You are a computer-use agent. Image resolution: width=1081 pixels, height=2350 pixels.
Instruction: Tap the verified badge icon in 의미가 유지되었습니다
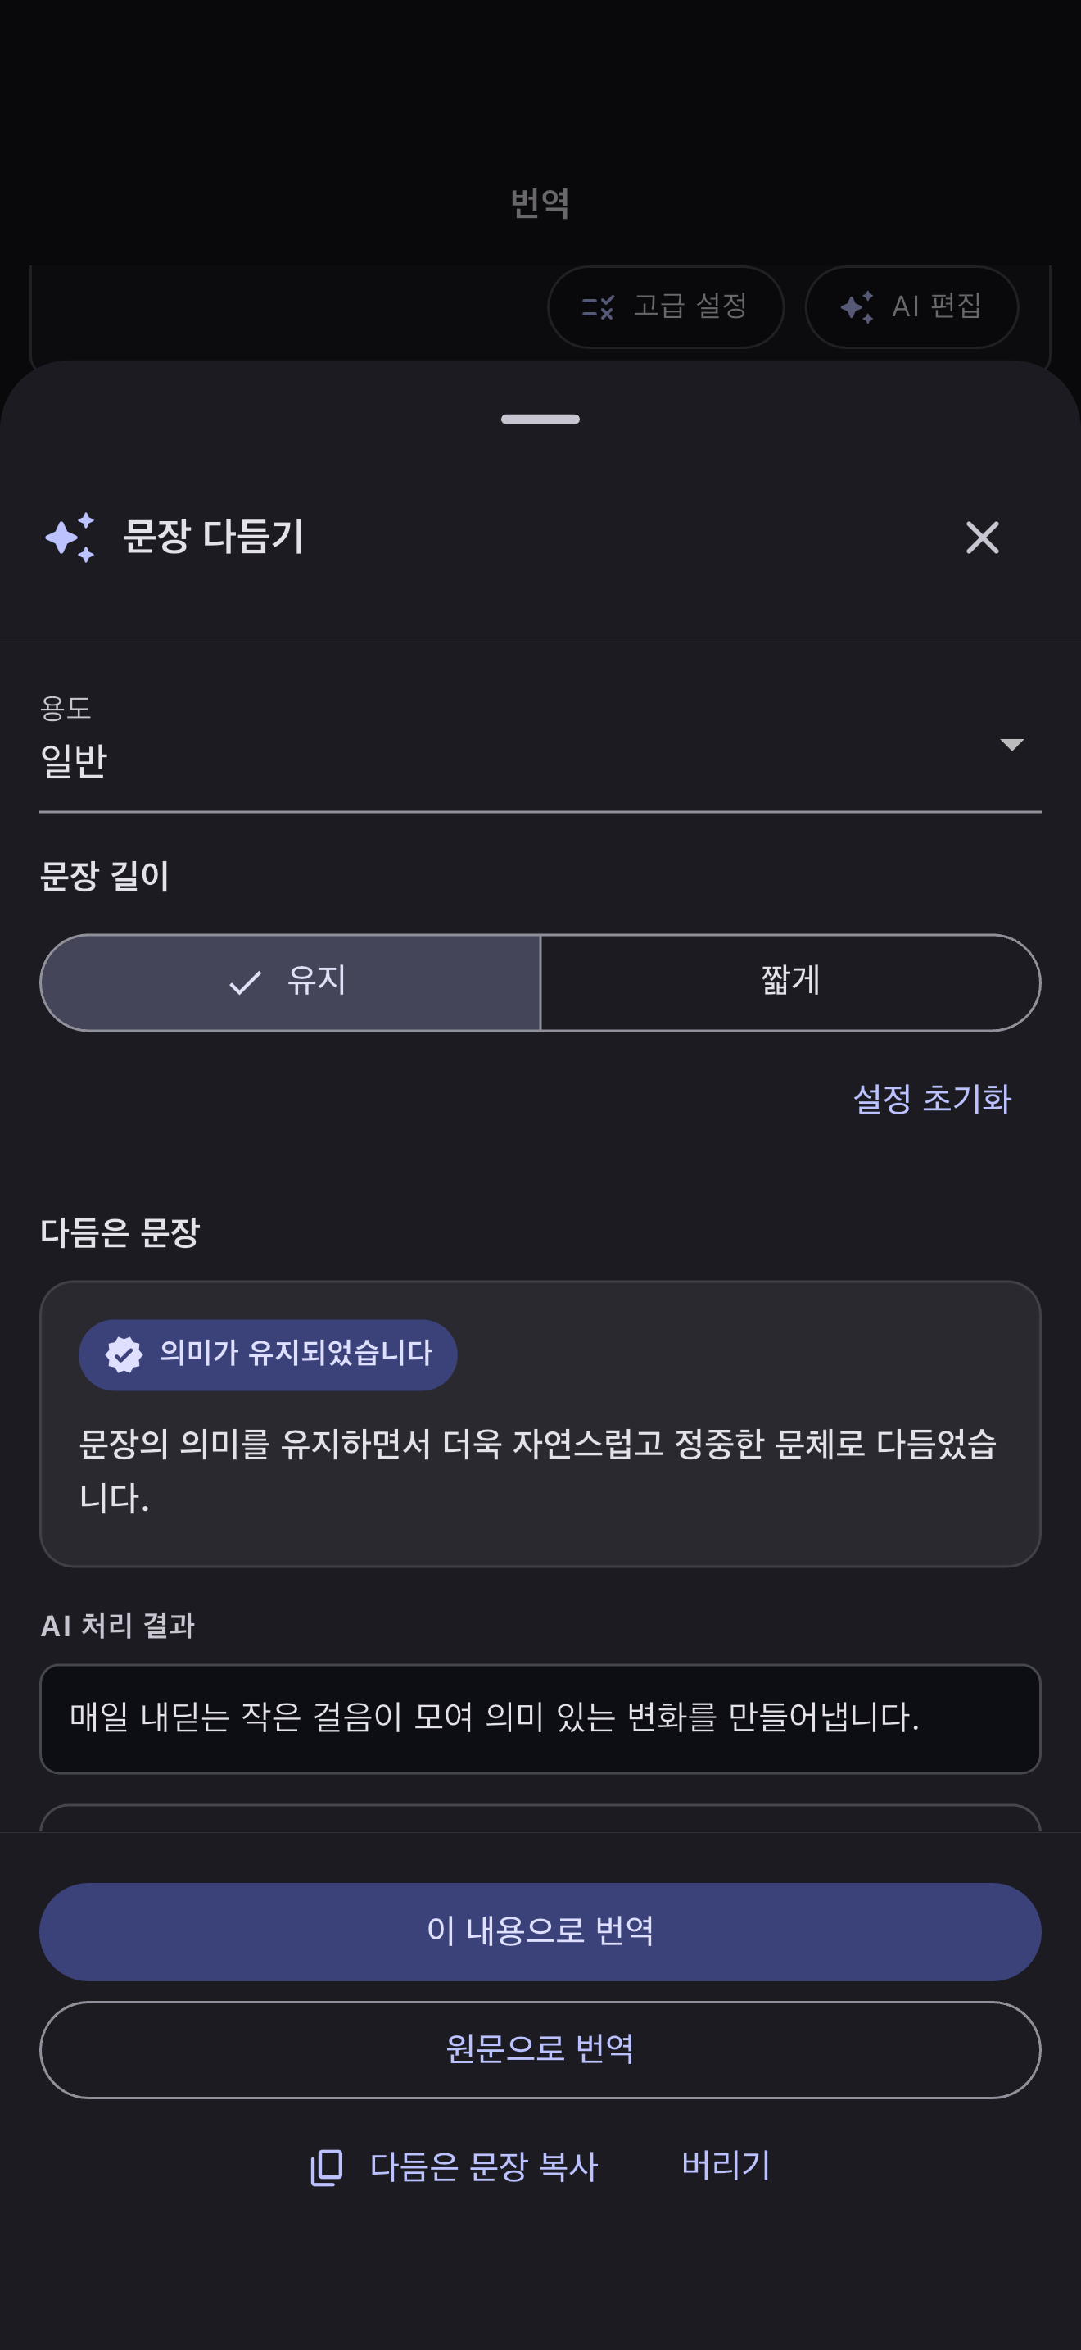(124, 1354)
